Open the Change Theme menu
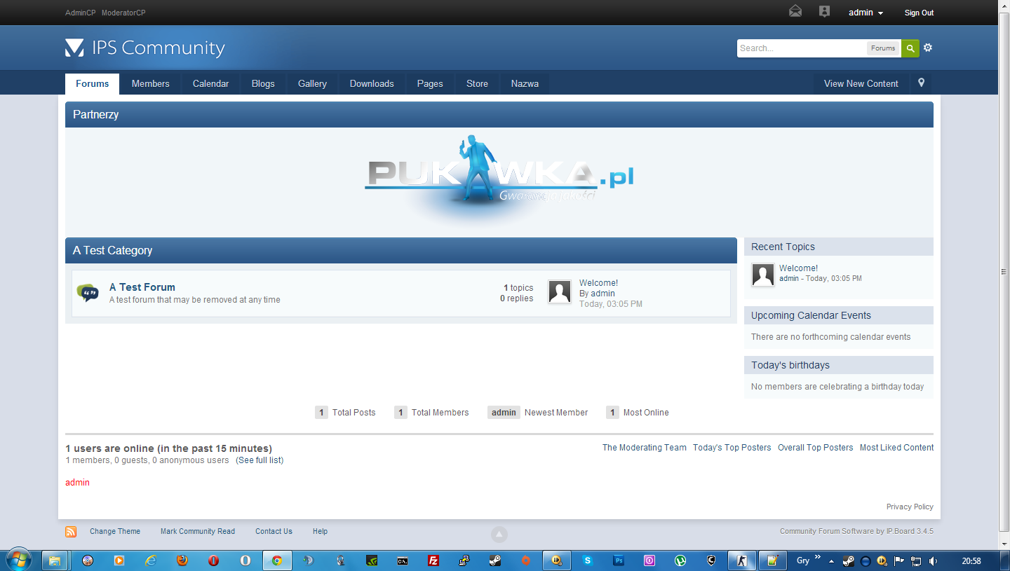The width and height of the screenshot is (1010, 571). click(115, 532)
